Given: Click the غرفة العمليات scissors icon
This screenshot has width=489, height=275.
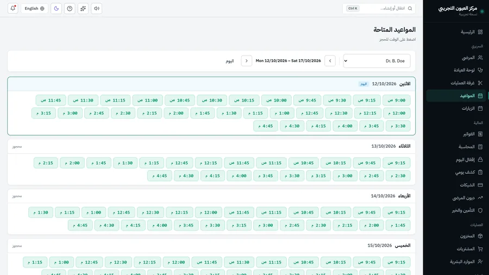Looking at the screenshot, I should coord(480,83).
